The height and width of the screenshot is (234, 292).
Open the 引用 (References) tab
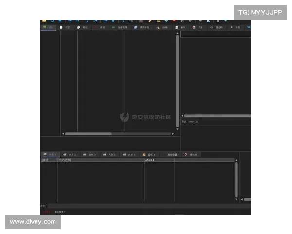click(236, 27)
